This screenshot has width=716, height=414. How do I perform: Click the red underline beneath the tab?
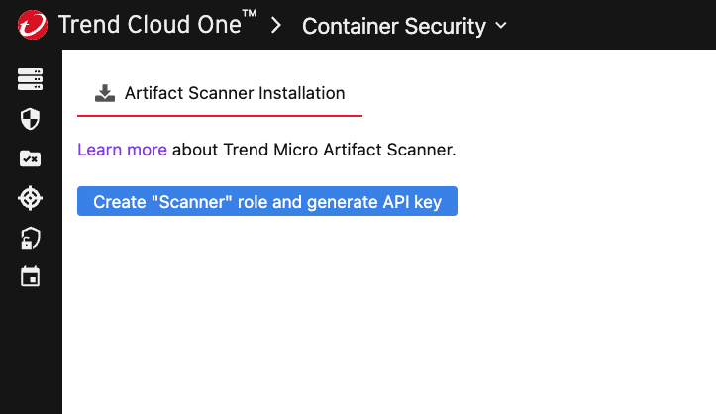[x=219, y=116]
